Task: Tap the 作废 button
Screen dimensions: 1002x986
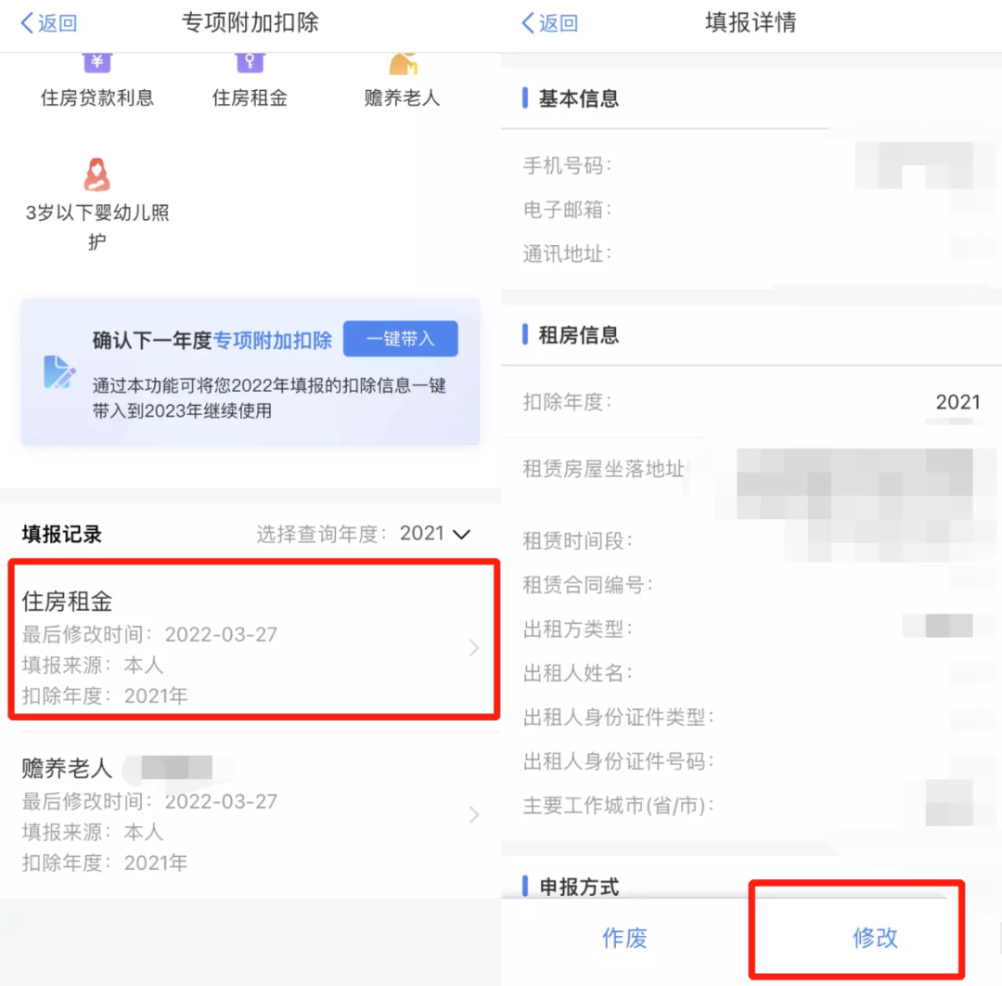Action: point(624,938)
